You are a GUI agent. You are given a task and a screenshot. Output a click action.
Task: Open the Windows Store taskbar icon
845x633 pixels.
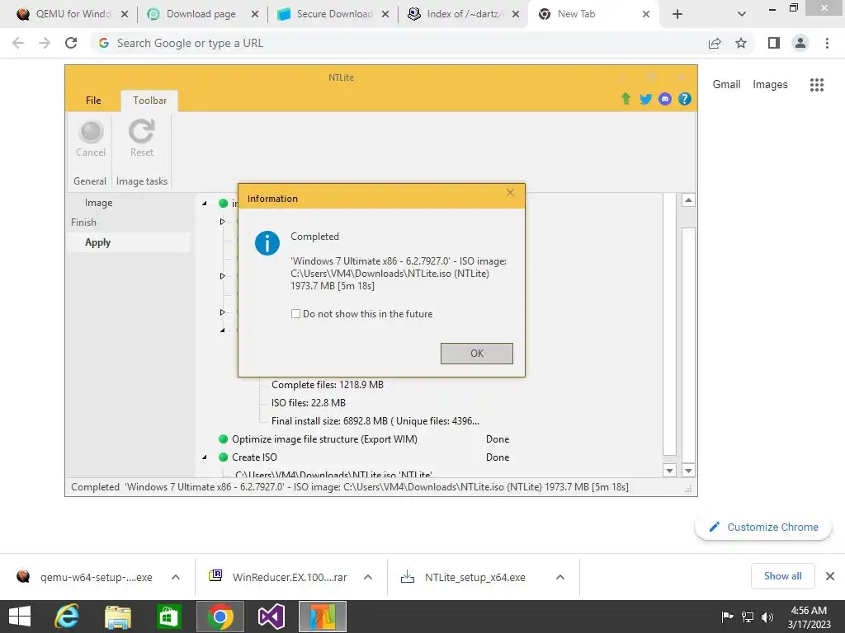[168, 617]
